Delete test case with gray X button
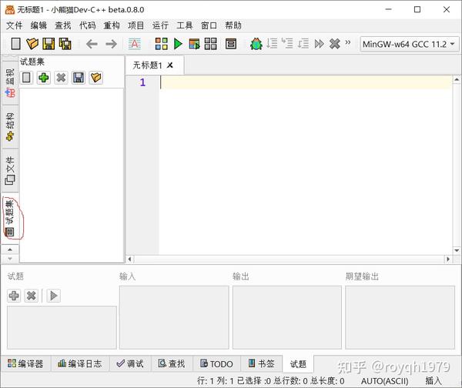Image resolution: width=462 pixels, height=388 pixels. coord(32,296)
